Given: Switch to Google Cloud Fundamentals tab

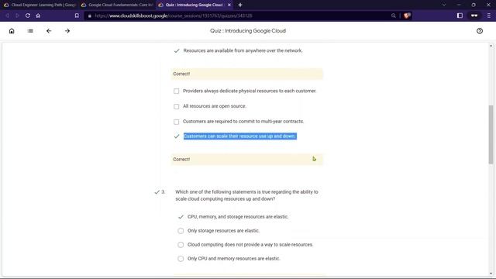Looking at the screenshot, I should pyautogui.click(x=117, y=5).
